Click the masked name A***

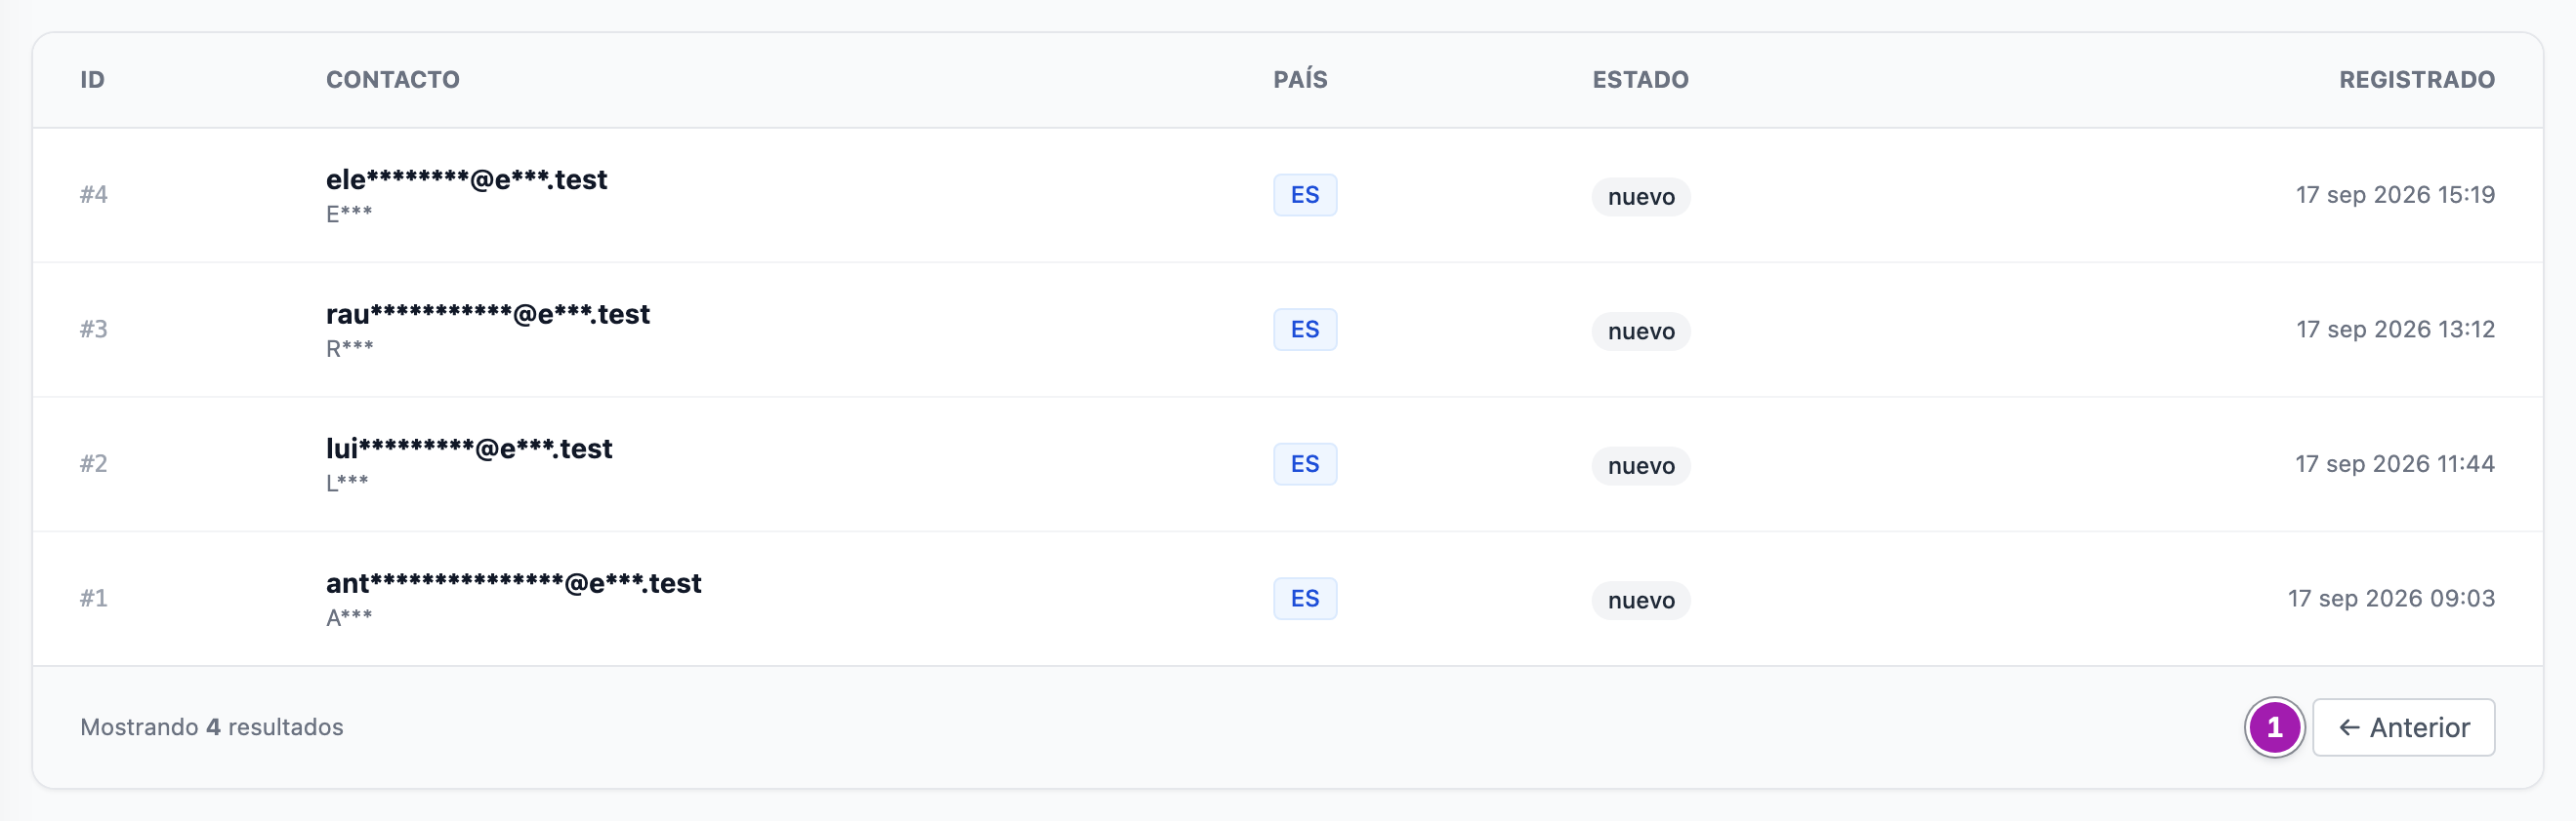(x=349, y=617)
